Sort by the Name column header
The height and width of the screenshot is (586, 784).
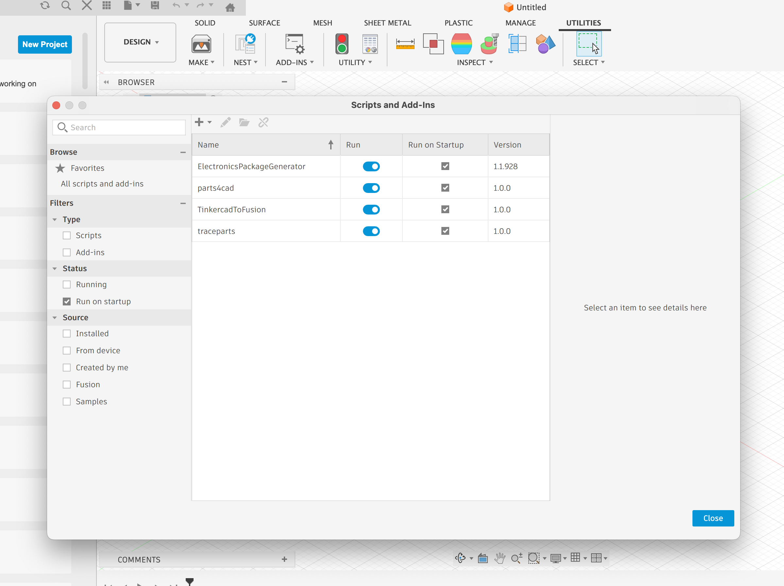(x=266, y=145)
